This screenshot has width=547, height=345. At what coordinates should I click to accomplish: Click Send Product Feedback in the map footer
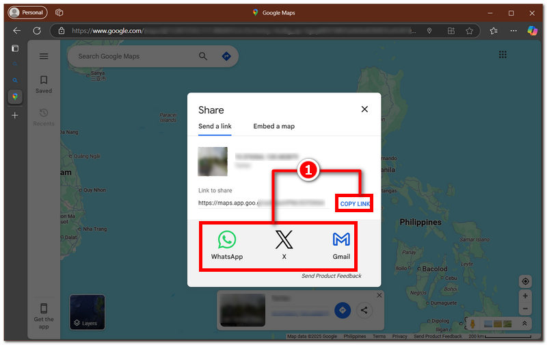pyautogui.click(x=438, y=336)
